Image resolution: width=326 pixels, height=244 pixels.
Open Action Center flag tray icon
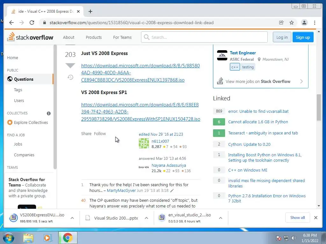[x=279, y=238]
